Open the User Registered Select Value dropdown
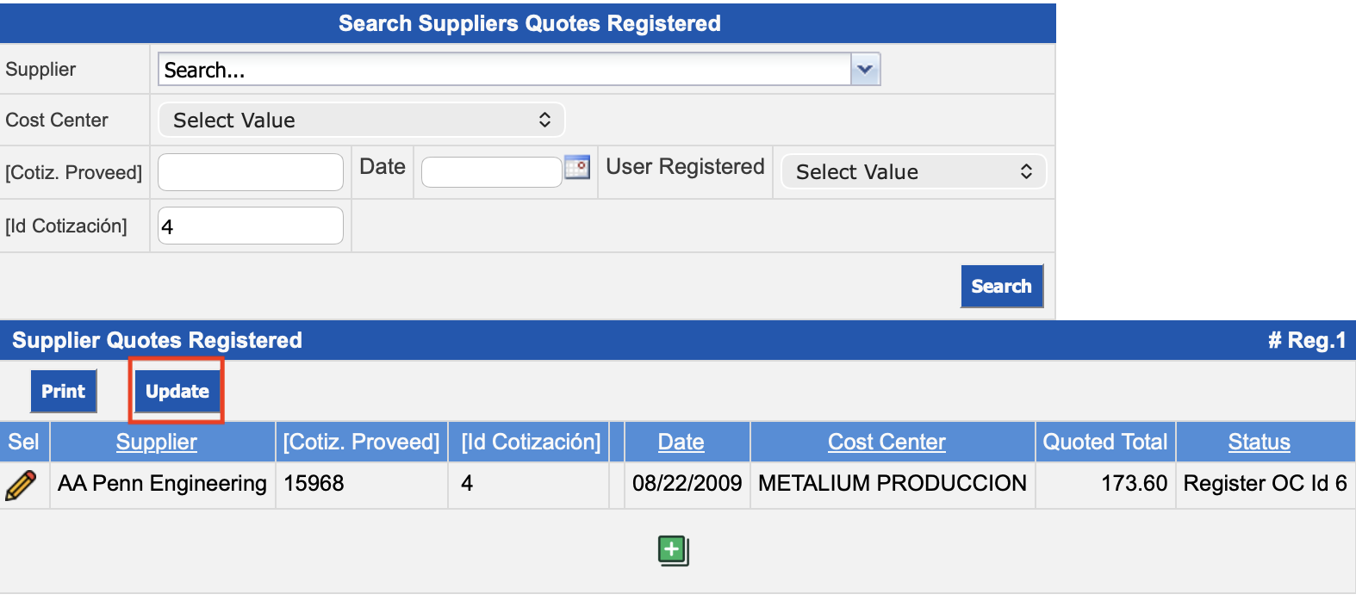Screen dimensions: 1356x613 [x=913, y=171]
